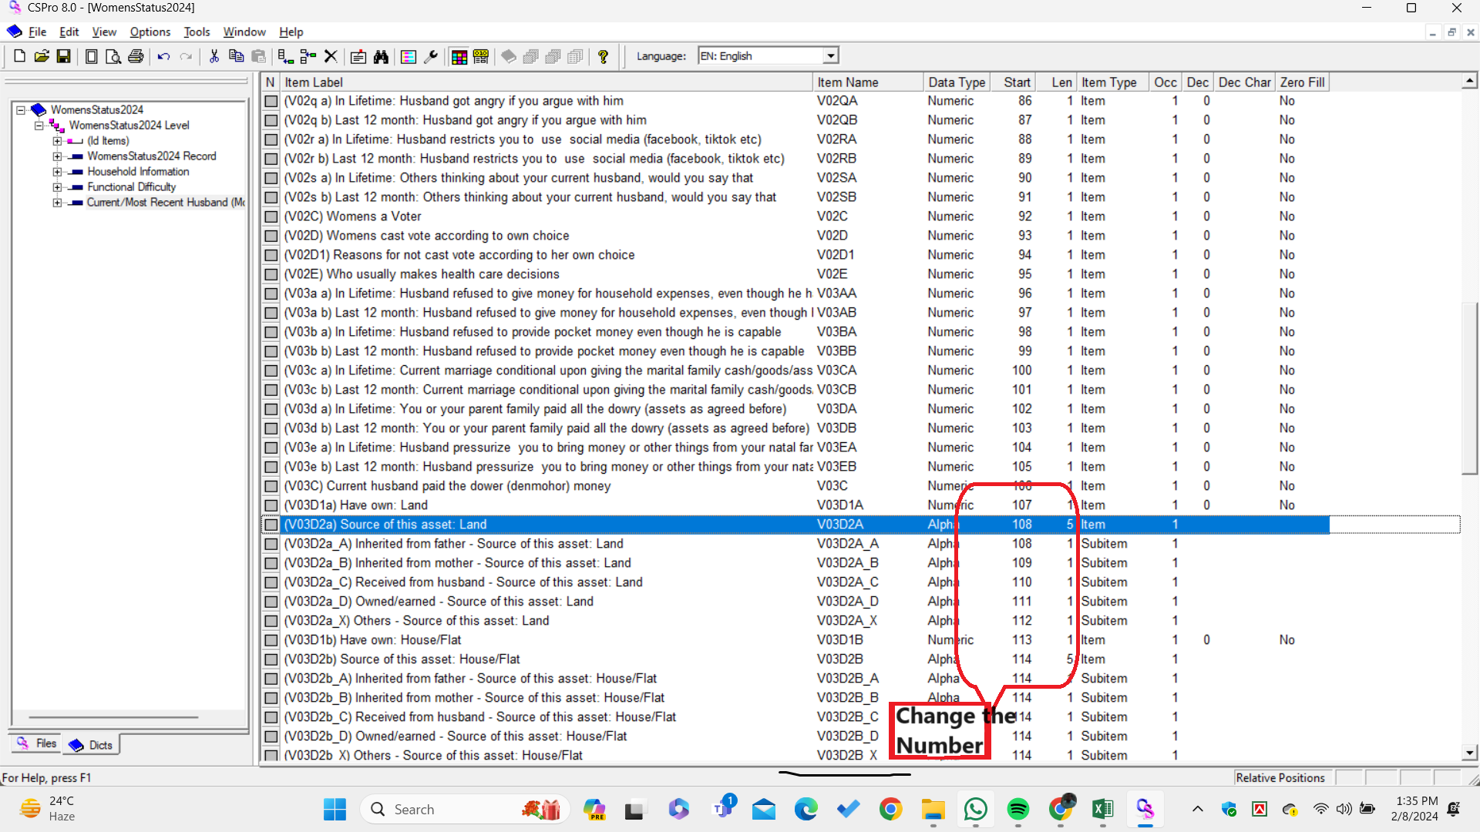The image size is (1480, 832).
Task: Tick the note box for V02C row
Action: [x=271, y=216]
